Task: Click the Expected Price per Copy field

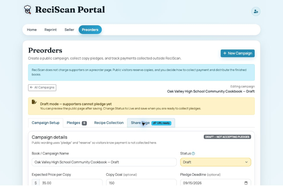Action: click(x=71, y=182)
